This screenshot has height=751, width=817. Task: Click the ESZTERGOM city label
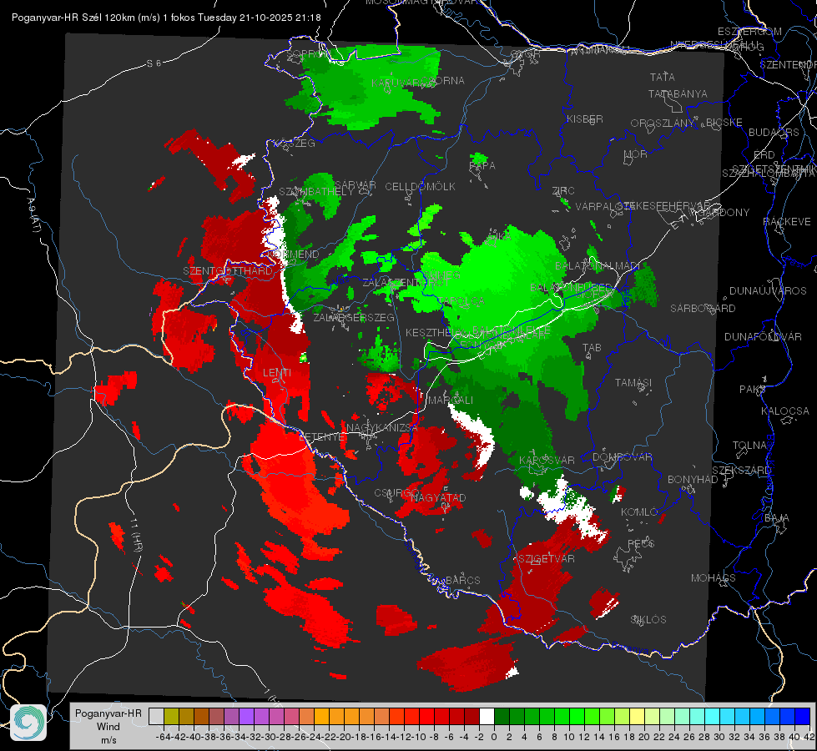click(749, 32)
